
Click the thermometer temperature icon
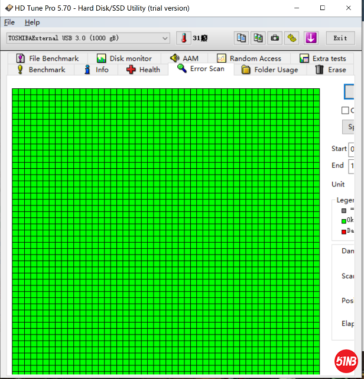[x=184, y=38]
